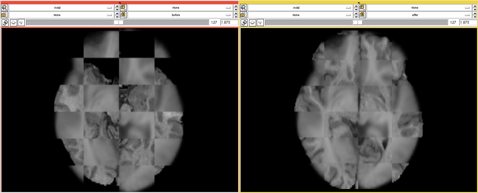Open label volume None dropdown in yellow viewer
Image resolution: width=478 pixels, height=193 pixels.
[x=300, y=15]
